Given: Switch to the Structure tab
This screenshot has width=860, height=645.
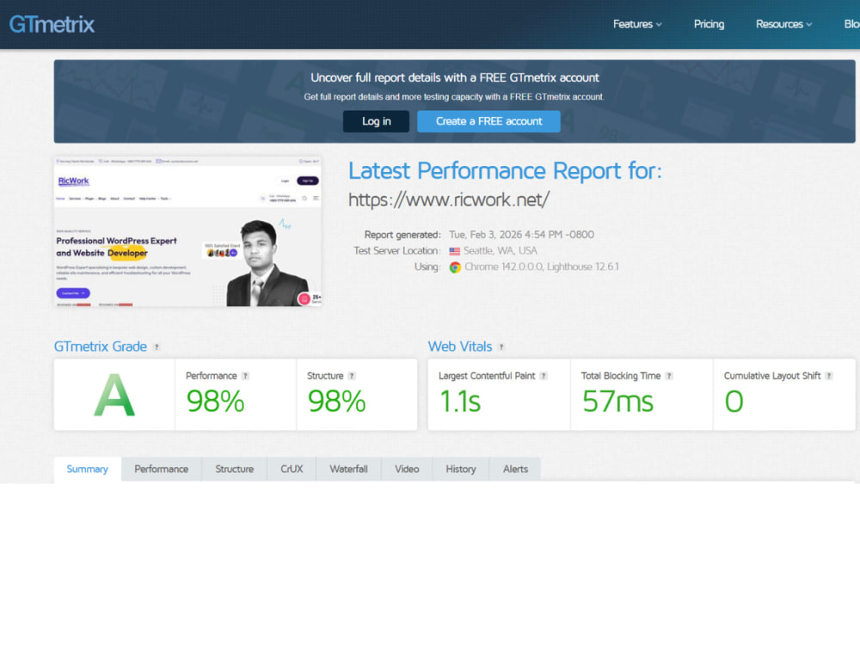Looking at the screenshot, I should [234, 469].
